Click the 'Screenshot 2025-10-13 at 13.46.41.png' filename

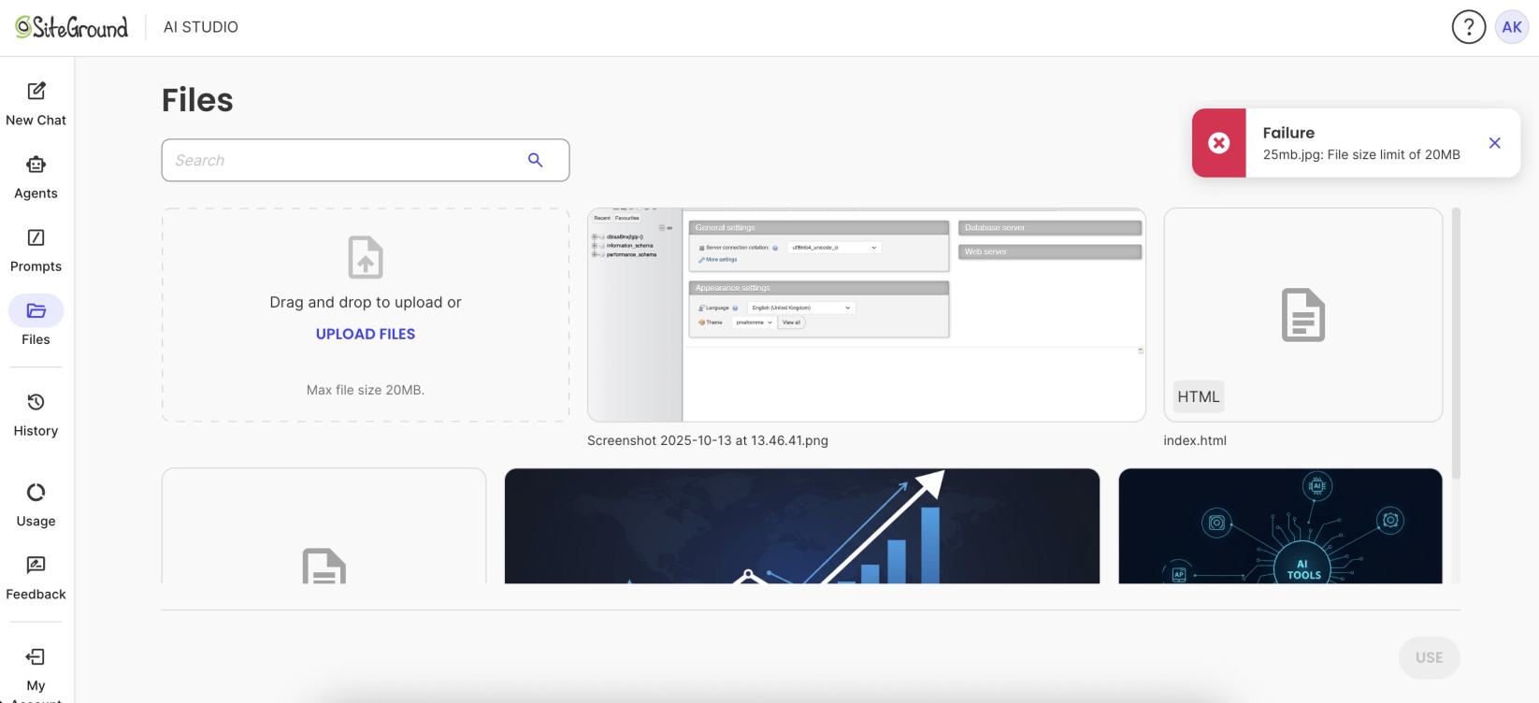click(x=708, y=440)
